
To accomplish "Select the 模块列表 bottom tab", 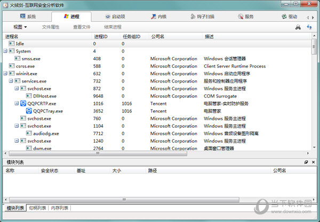I will click(x=15, y=208).
